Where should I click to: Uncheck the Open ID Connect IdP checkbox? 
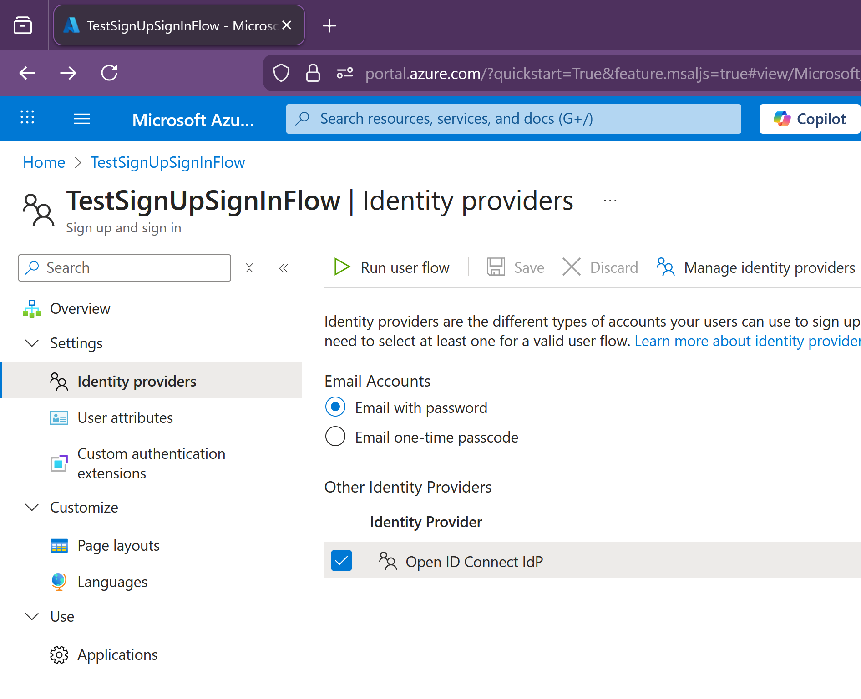tap(341, 560)
